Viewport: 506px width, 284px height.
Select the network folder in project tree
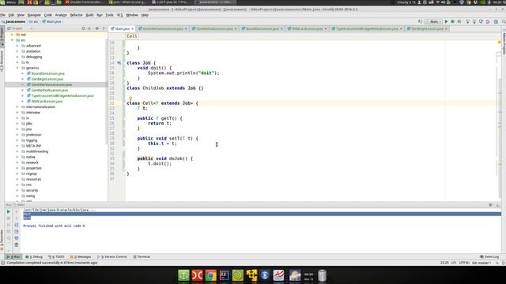click(x=32, y=163)
